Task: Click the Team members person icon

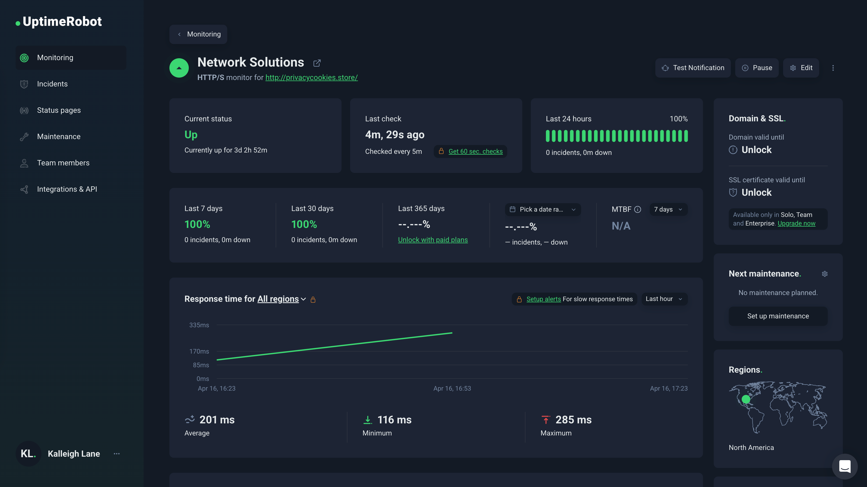Action: click(24, 163)
